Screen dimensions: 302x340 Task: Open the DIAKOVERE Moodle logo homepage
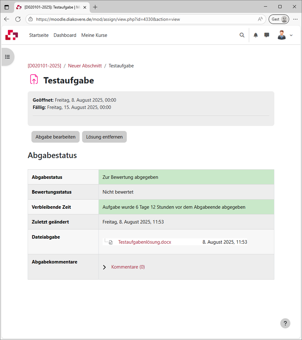pyautogui.click(x=11, y=35)
